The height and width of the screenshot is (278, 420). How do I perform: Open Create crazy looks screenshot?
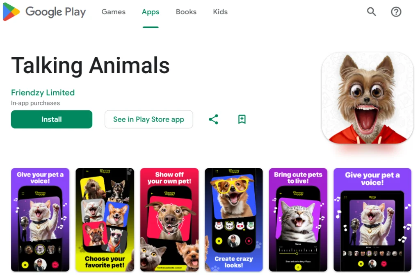coord(234,220)
